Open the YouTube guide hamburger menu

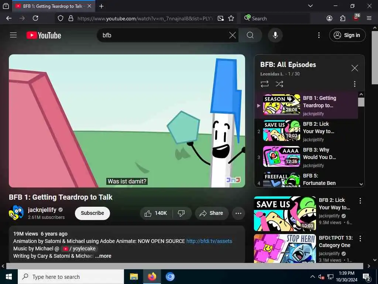pos(13,35)
